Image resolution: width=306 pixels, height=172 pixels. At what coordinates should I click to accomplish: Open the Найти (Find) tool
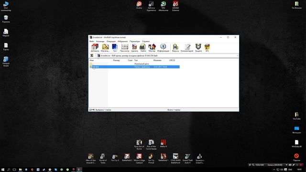tap(143, 48)
